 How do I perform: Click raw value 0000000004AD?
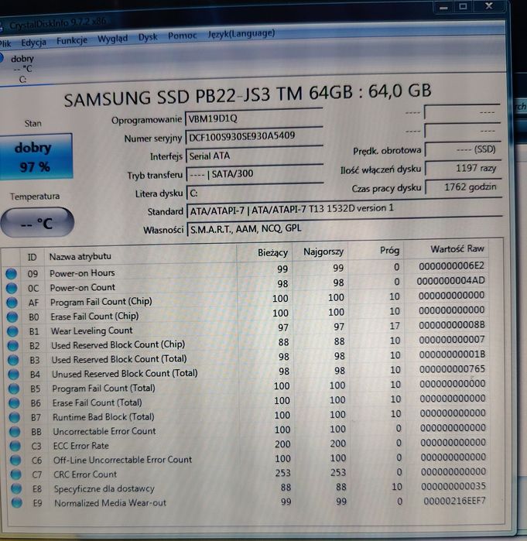[x=451, y=281]
